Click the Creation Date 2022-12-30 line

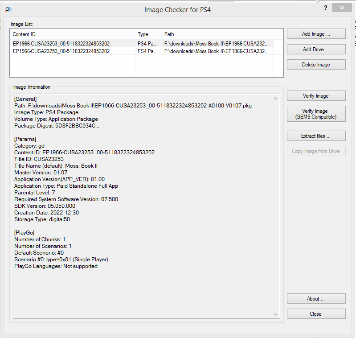[x=46, y=213]
